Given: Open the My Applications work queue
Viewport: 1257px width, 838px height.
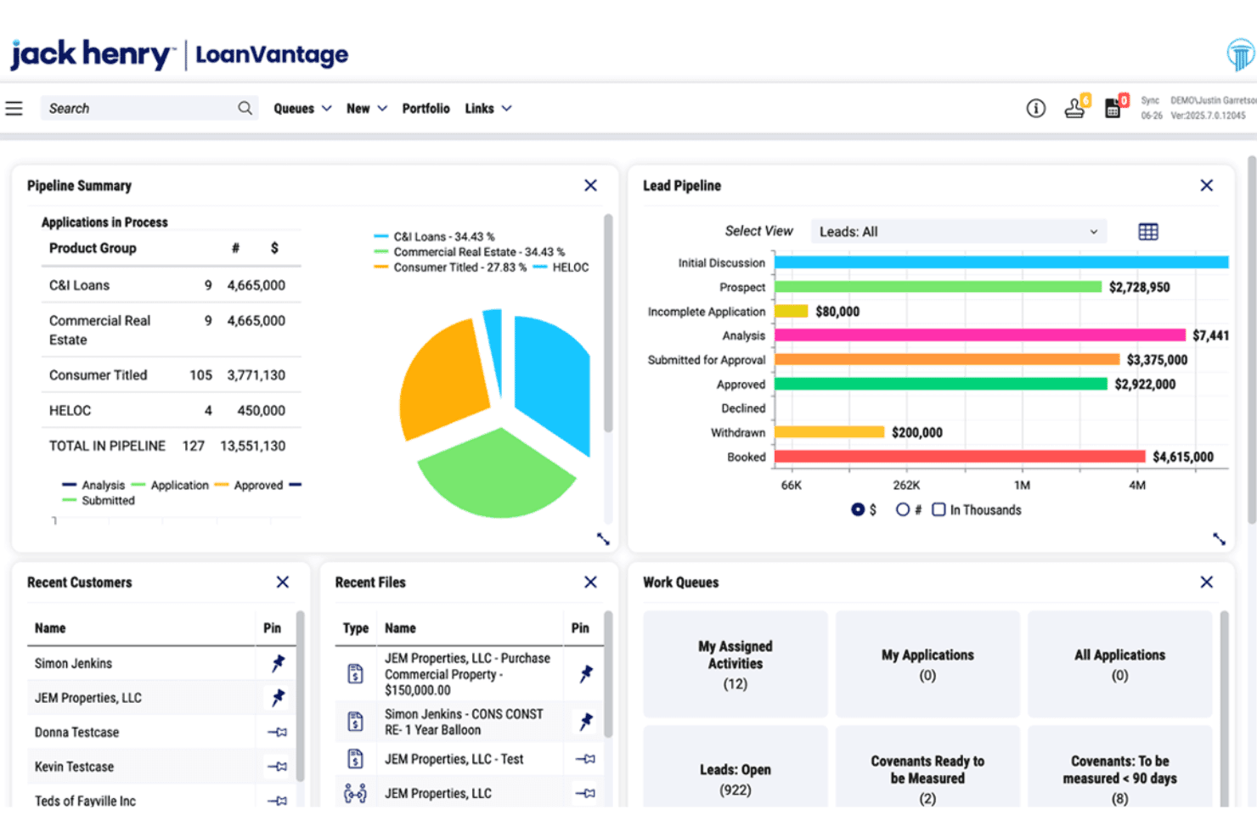Looking at the screenshot, I should [x=927, y=665].
